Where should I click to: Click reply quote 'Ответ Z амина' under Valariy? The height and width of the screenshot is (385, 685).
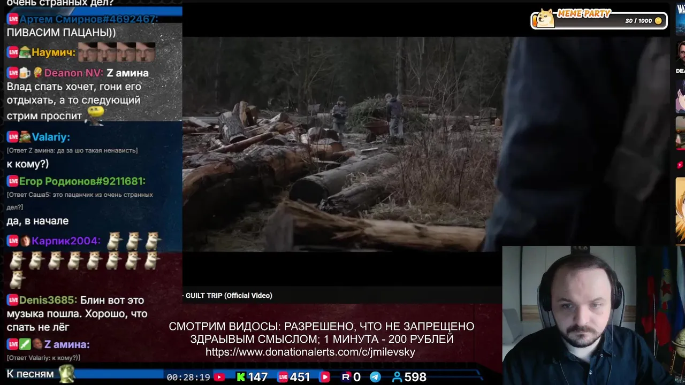coord(72,151)
